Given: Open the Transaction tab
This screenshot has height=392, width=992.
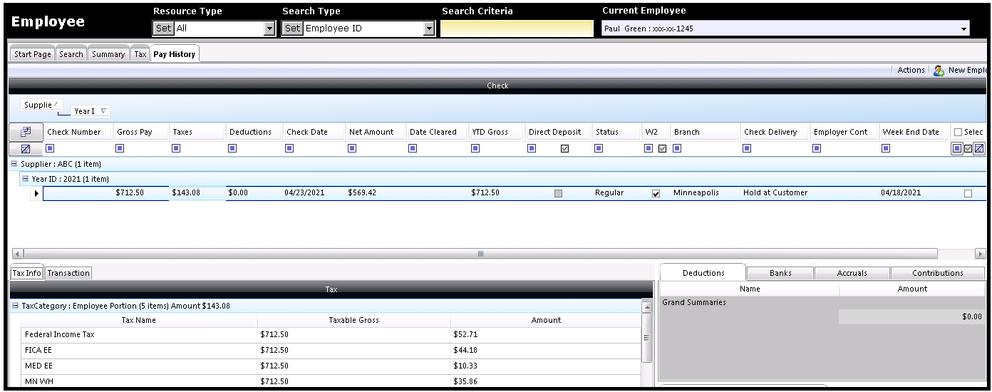Looking at the screenshot, I should [x=68, y=273].
